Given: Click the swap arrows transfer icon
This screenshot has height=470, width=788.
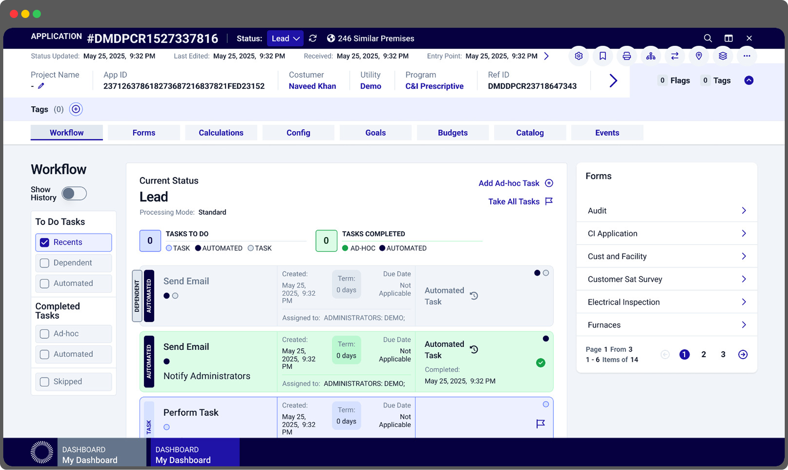Looking at the screenshot, I should tap(675, 56).
